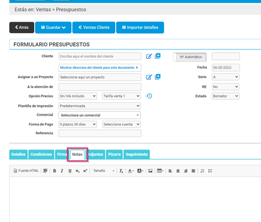
Task: Apply subscript formatting
Action: point(77,171)
